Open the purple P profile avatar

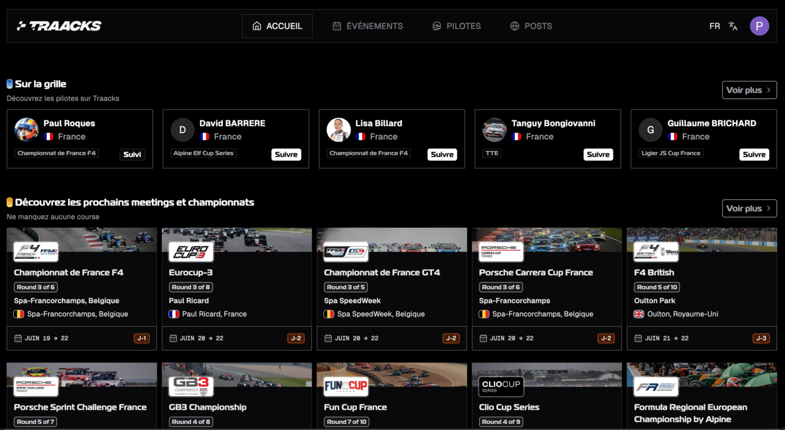[x=759, y=26]
